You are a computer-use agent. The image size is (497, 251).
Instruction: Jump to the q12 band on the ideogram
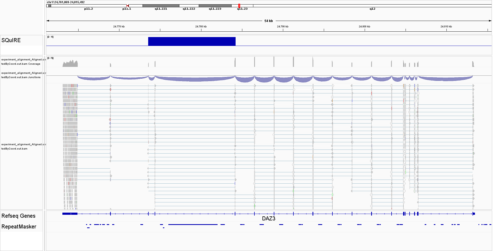pos(372,6)
